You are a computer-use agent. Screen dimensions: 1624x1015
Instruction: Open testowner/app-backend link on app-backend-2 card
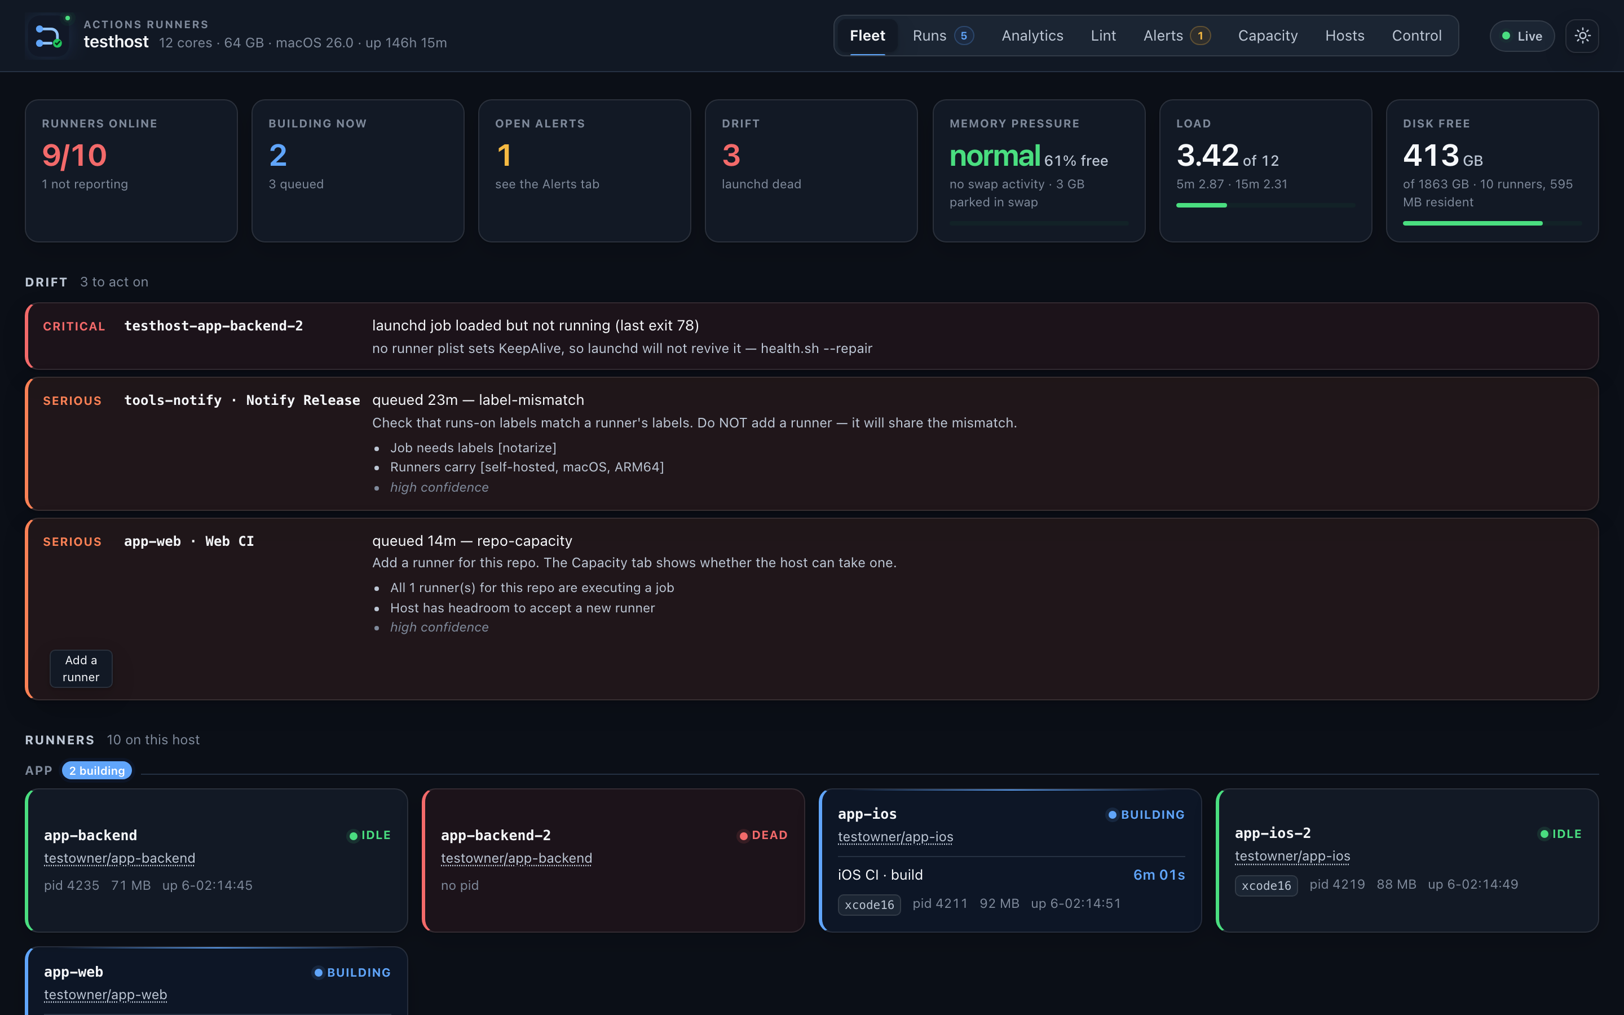pyautogui.click(x=516, y=858)
